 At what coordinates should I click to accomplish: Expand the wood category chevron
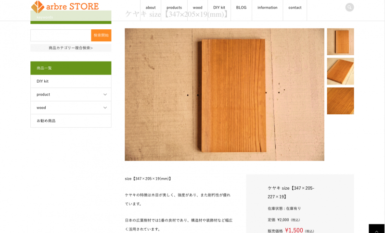coord(105,108)
